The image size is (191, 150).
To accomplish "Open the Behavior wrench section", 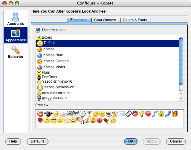I will coord(16,51).
